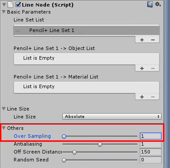Add an entry to the Line Set List

pyautogui.click(x=142, y=40)
